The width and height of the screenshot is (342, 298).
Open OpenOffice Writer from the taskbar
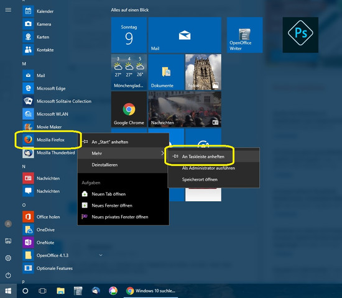click(x=78, y=291)
